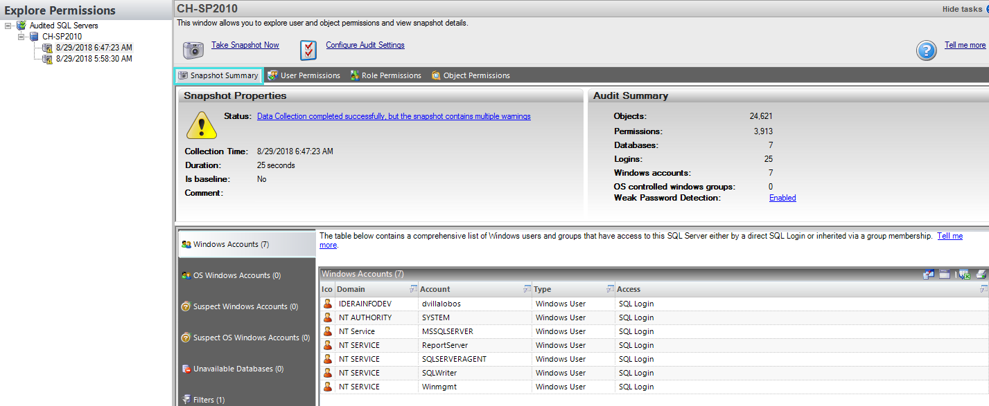This screenshot has height=406, width=989.
Task: Select Windows Accounts (7) in the side list
Action: 247,244
